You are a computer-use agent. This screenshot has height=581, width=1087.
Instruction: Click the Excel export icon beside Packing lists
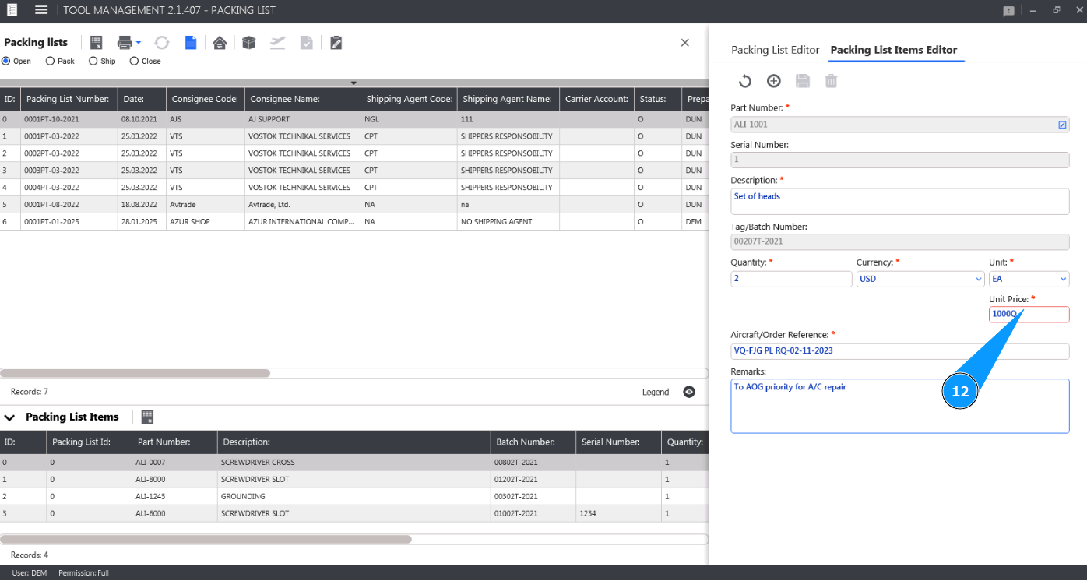[97, 43]
